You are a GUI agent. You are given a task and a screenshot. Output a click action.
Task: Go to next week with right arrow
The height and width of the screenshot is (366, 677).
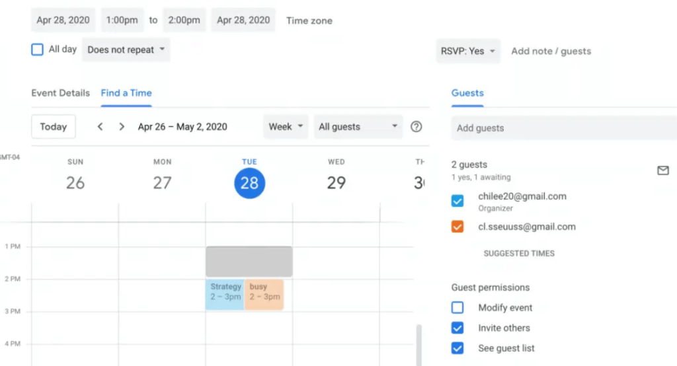pos(122,127)
